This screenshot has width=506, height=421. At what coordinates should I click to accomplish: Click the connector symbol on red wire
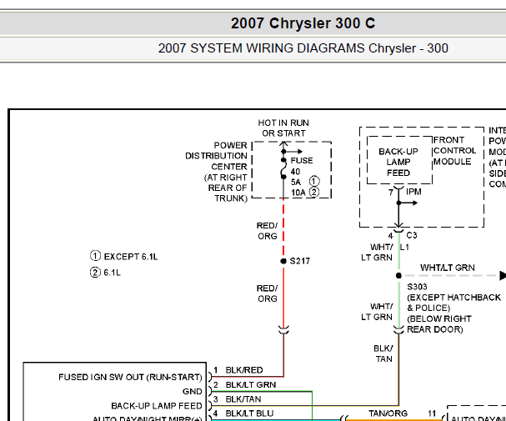tap(283, 330)
